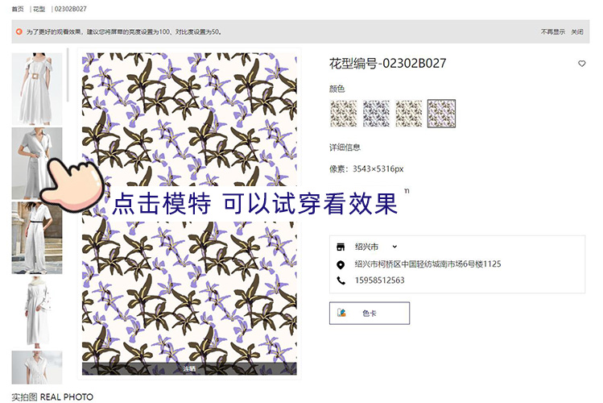Open 花型 in the breadcrumb
603x403 pixels.
click(x=39, y=9)
